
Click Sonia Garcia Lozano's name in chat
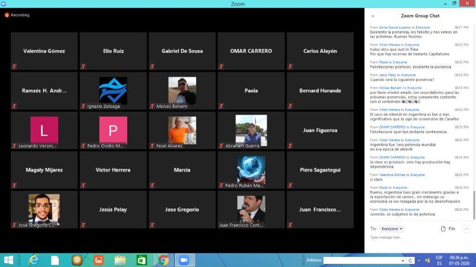pyautogui.click(x=395, y=27)
